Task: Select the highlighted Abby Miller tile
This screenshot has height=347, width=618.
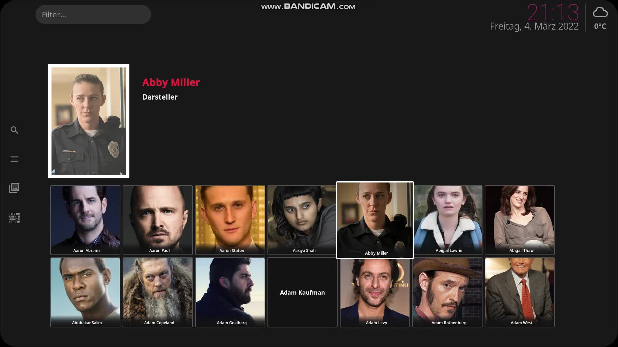Action: coord(375,220)
